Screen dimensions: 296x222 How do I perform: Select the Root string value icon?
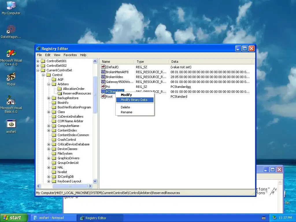pyautogui.click(x=103, y=96)
